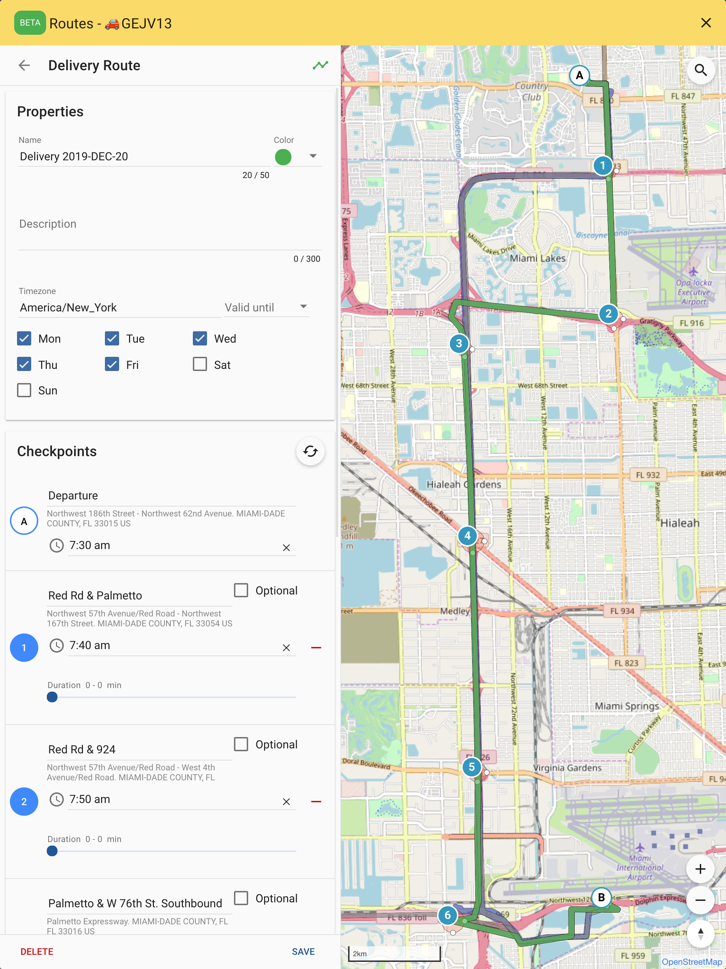
Task: Mark Palmetto & W 76th St. Optional
Action: click(x=241, y=898)
